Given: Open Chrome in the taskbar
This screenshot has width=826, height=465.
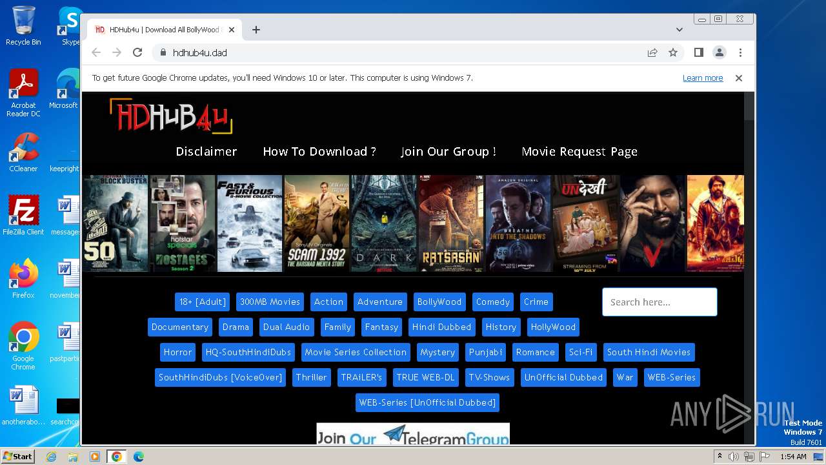Looking at the screenshot, I should click(117, 457).
